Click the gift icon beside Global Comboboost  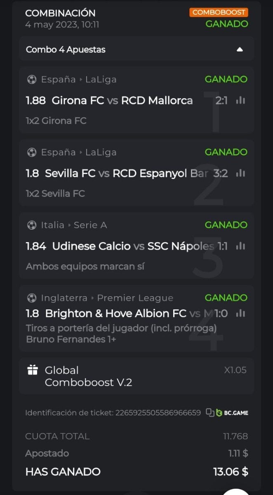(33, 370)
